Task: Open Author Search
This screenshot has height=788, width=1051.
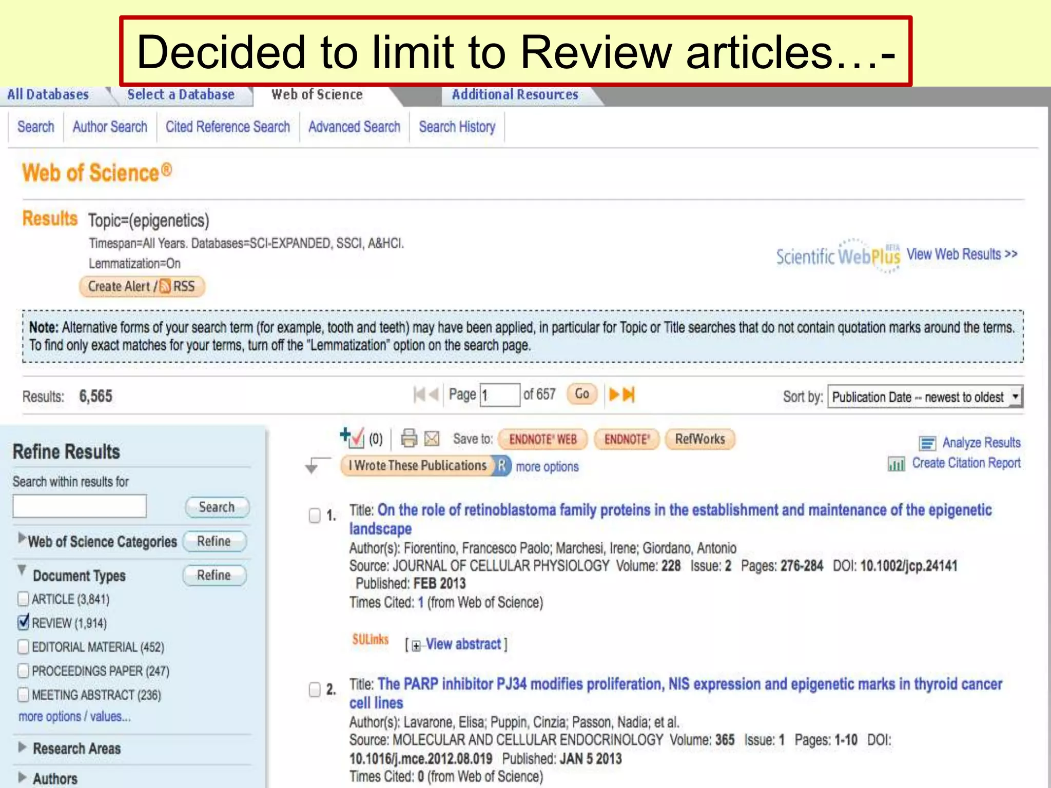Action: coord(110,127)
